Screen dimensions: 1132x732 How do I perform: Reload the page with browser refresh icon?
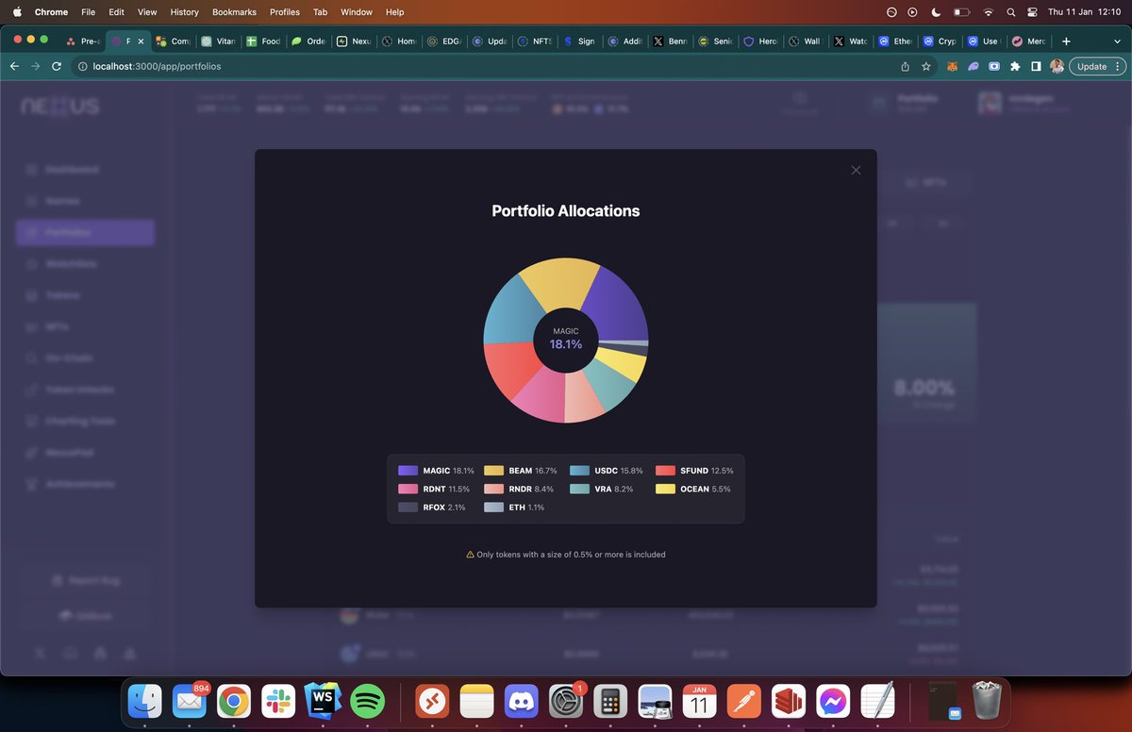pos(57,67)
